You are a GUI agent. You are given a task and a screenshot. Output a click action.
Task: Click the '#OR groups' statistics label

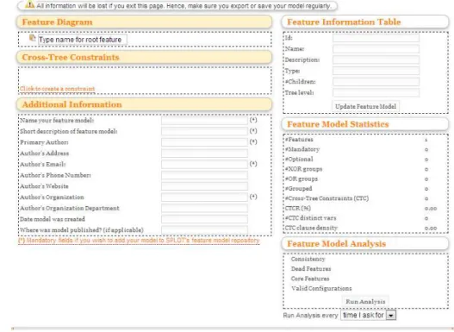(302, 179)
